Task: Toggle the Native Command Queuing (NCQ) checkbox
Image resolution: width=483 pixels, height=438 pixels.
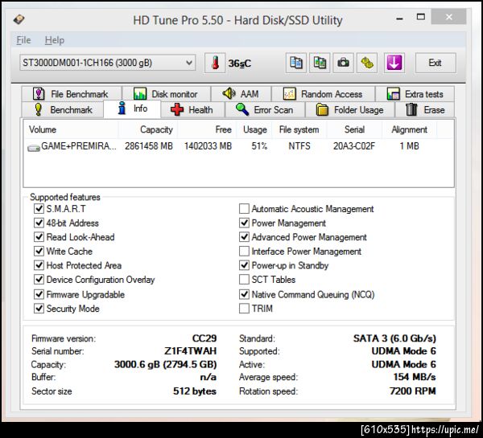Action: pyautogui.click(x=244, y=294)
